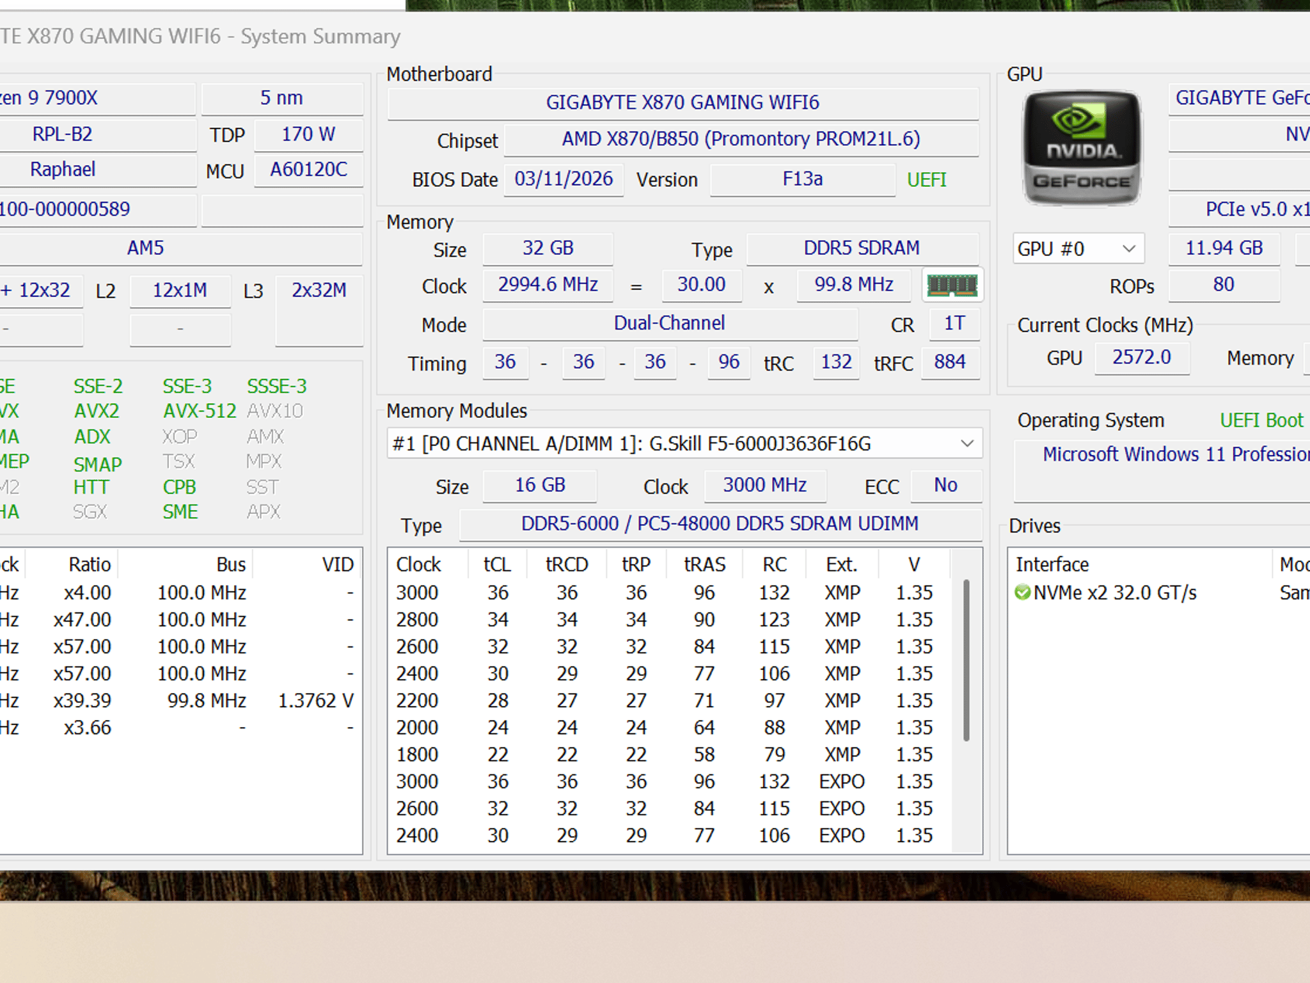The height and width of the screenshot is (983, 1310).
Task: Click the Dual-Channel mode field
Action: [x=670, y=323]
